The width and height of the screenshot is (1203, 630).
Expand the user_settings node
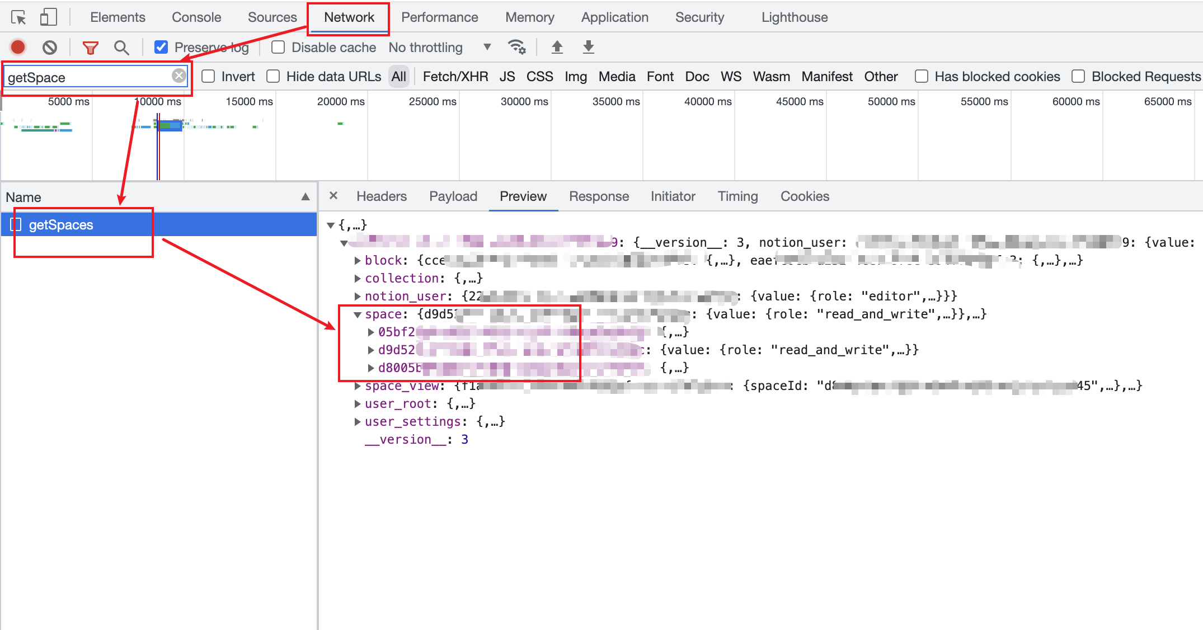coord(357,421)
